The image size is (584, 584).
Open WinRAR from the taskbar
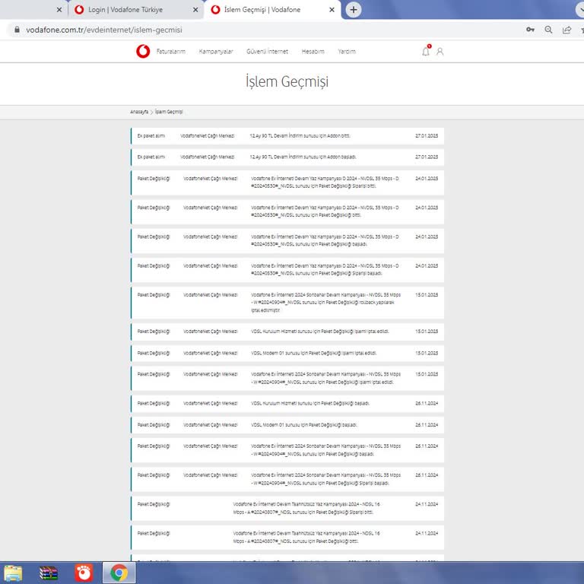tap(49, 573)
